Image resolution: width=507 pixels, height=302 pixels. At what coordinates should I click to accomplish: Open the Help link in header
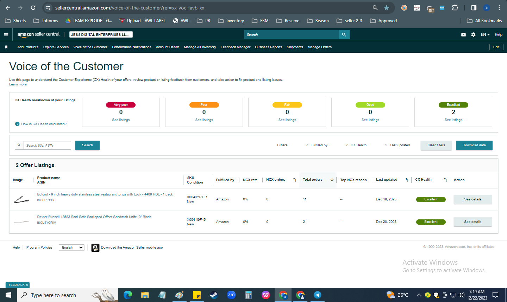coord(498,34)
